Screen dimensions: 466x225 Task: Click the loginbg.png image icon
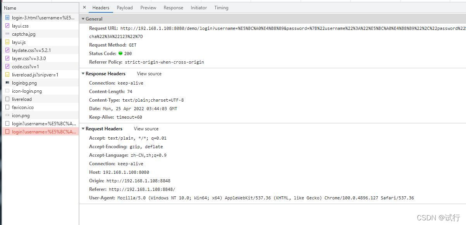(x=7, y=83)
